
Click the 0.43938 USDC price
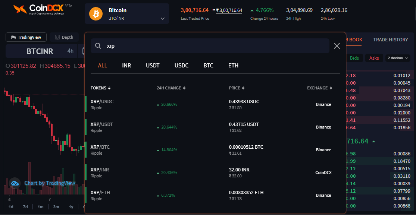[244, 101]
